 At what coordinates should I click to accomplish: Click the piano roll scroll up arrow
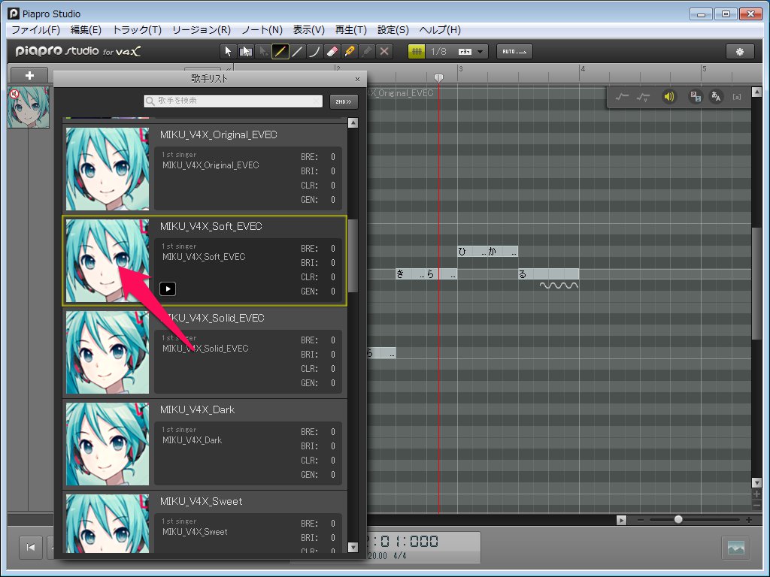tap(756, 92)
